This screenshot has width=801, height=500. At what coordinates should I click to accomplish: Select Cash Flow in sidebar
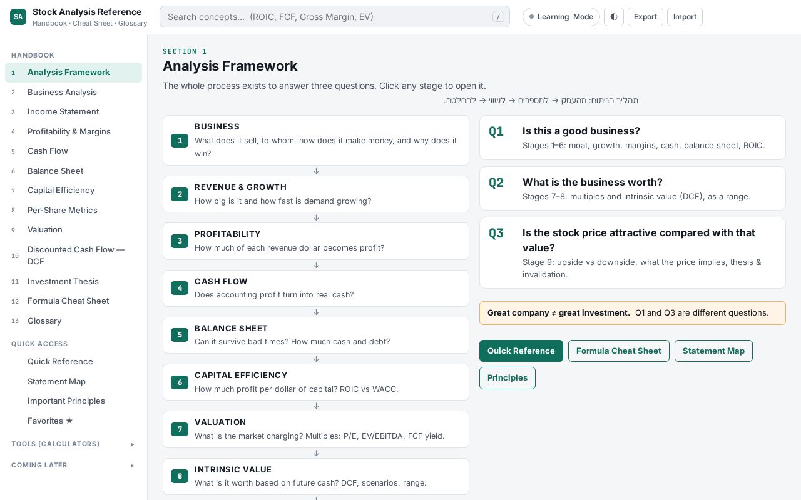[73, 151]
